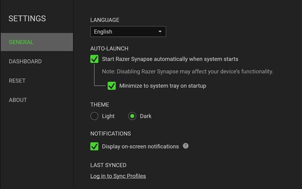
Task: Click the LAST SYNCED label
Action: coord(108,165)
